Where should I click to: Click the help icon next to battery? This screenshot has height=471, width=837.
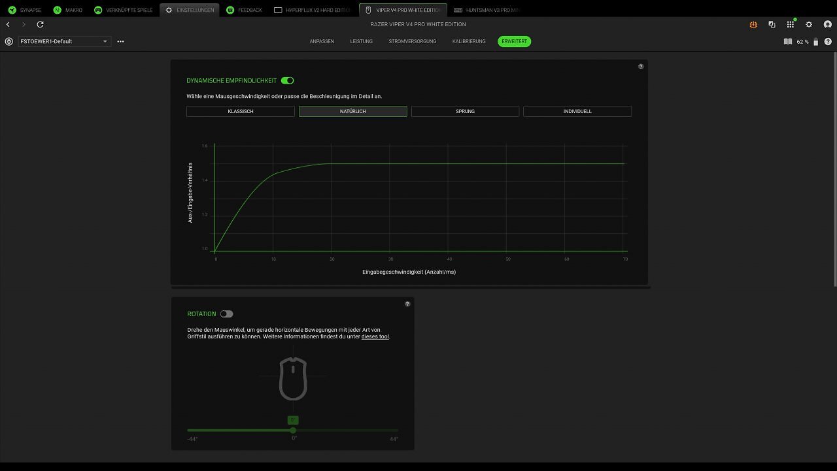(828, 41)
